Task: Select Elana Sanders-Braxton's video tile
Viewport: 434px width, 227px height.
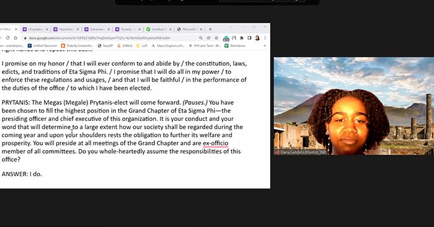Action: pyautogui.click(x=354, y=106)
